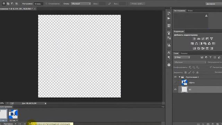The height and width of the screenshot is (125, 222).
Task: Hide the Группа видео 1 group
Action: (x=175, y=77)
